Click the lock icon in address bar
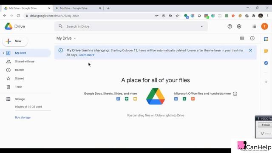Image resolution: width=272 pixels, height=153 pixels. click(26, 16)
